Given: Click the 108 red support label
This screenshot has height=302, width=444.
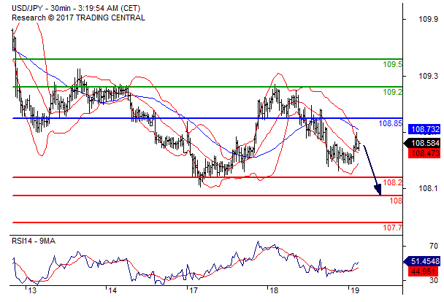Looking at the screenshot, I should pyautogui.click(x=396, y=201).
